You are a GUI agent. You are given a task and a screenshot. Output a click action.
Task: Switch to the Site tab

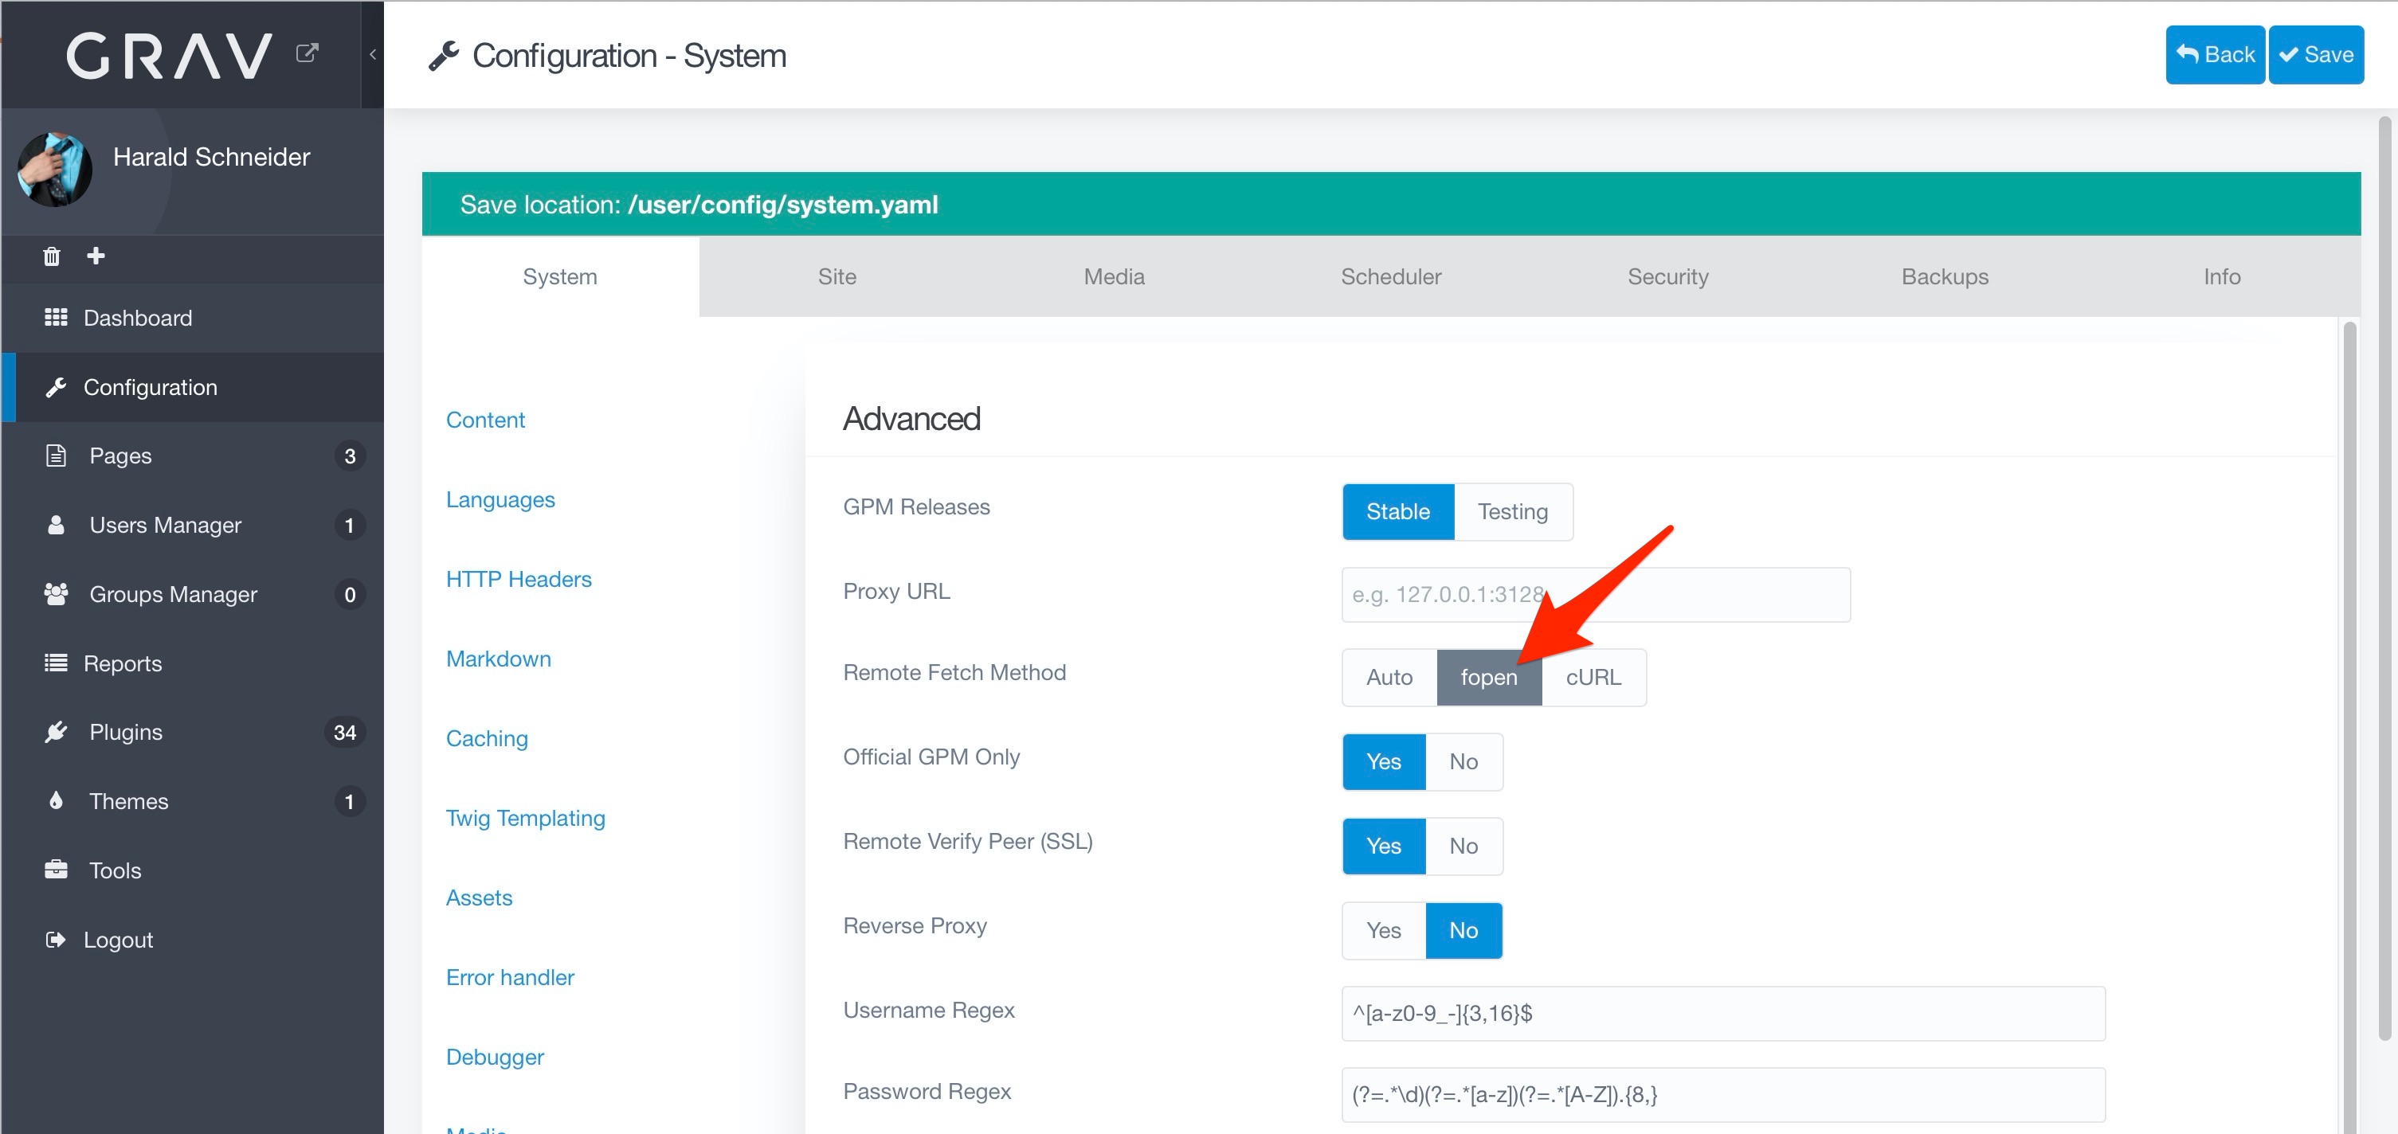(837, 276)
